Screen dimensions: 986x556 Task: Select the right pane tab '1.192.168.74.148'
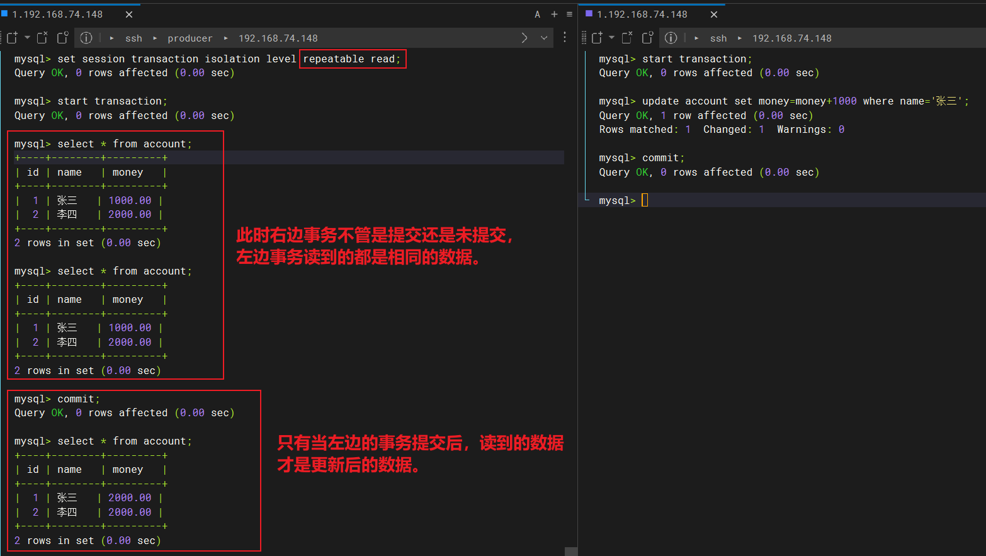pyautogui.click(x=642, y=14)
